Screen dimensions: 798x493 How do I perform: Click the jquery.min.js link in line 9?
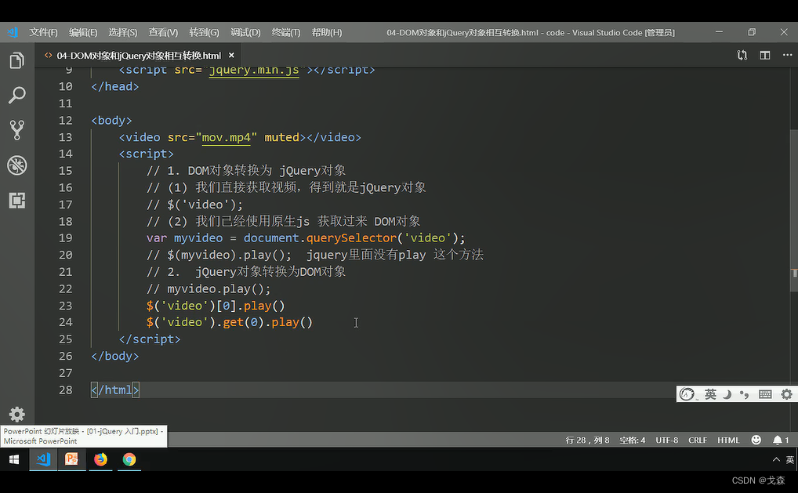point(254,71)
